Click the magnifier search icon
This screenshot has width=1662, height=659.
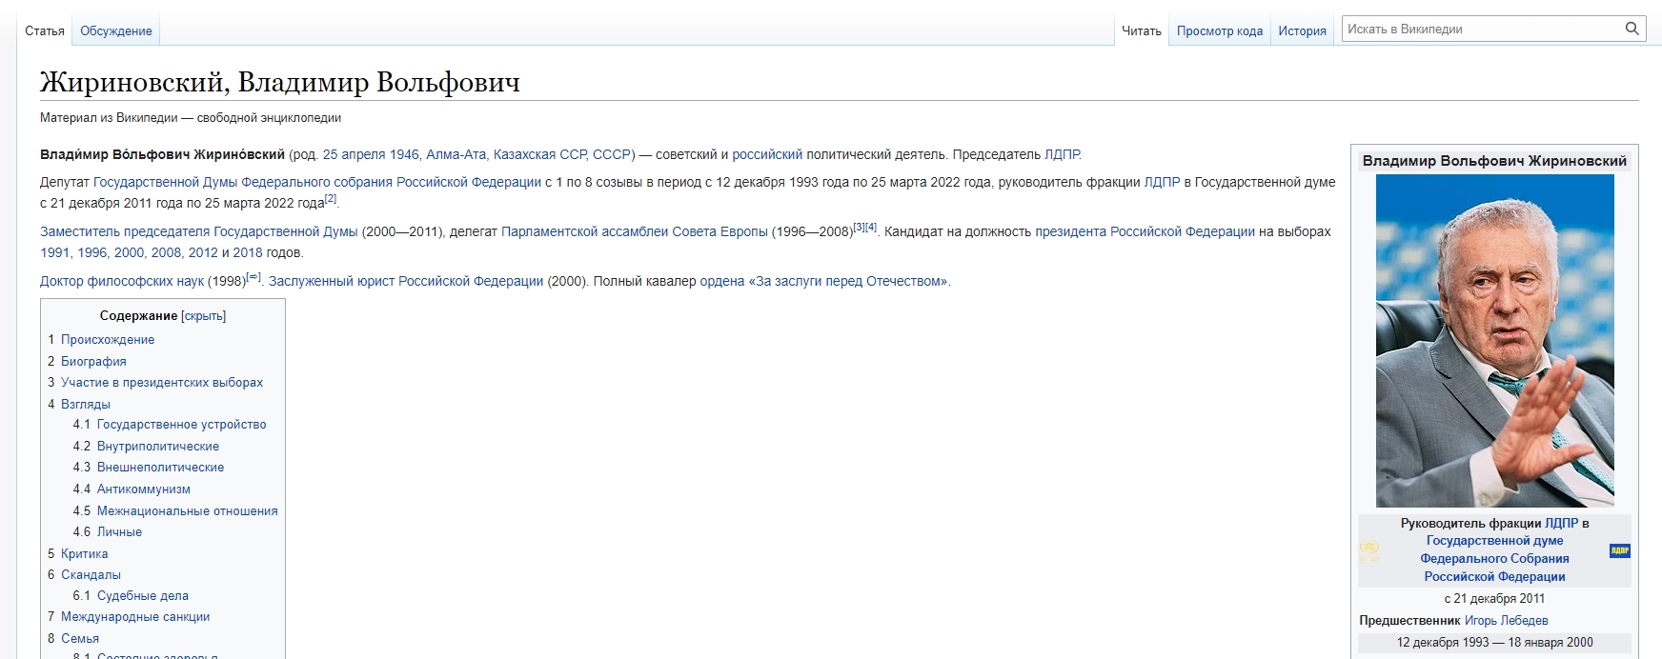coord(1632,29)
